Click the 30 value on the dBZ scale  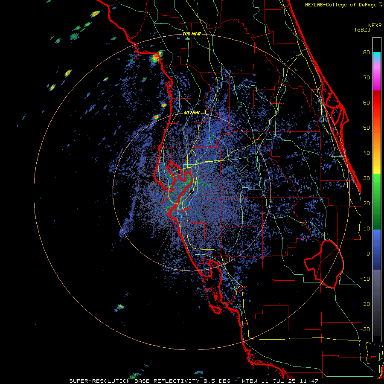coord(367,178)
